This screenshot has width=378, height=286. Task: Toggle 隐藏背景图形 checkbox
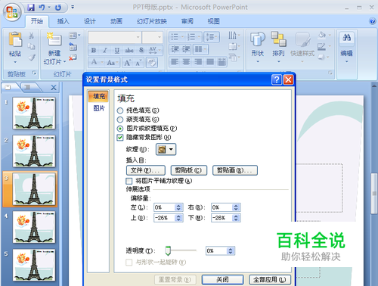click(x=120, y=138)
